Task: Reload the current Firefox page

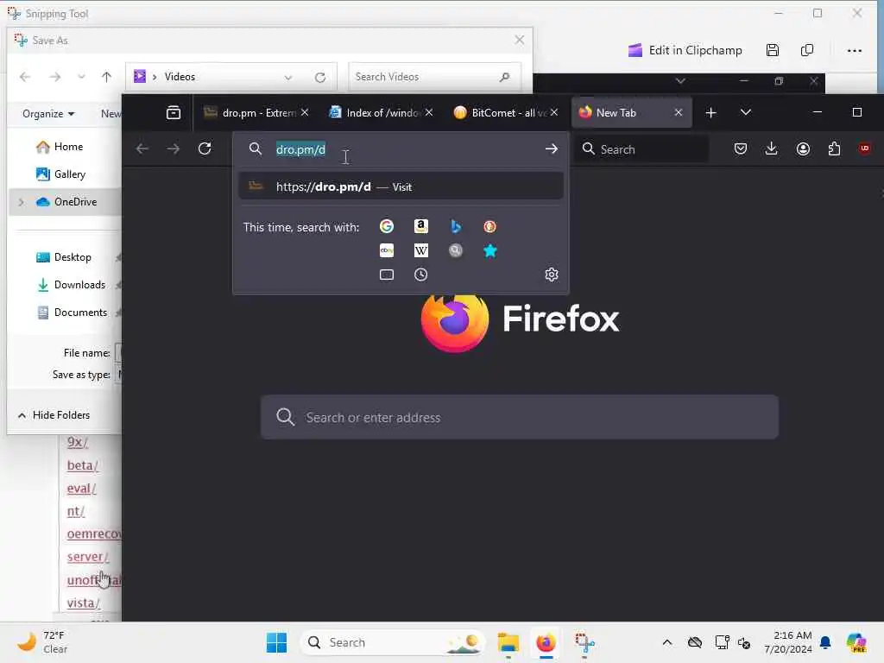Action: (x=205, y=148)
